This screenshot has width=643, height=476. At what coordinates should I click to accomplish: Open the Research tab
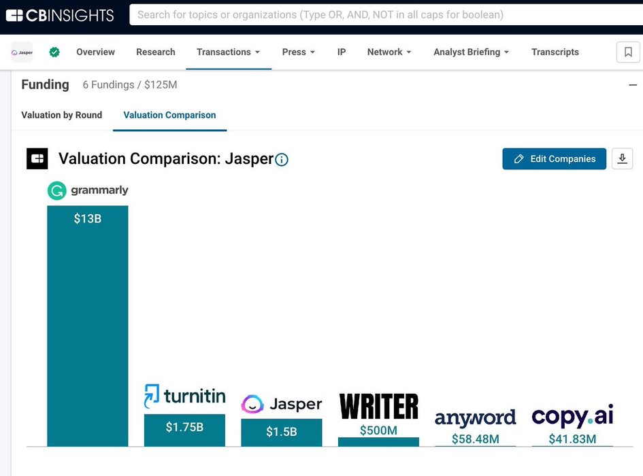pos(155,52)
